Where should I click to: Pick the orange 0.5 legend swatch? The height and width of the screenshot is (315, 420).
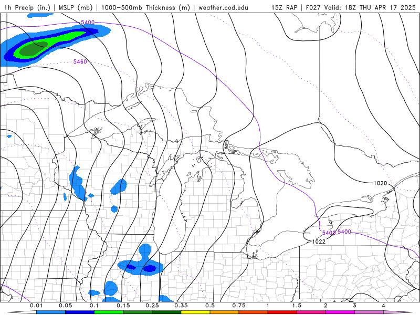pyautogui.click(x=224, y=312)
